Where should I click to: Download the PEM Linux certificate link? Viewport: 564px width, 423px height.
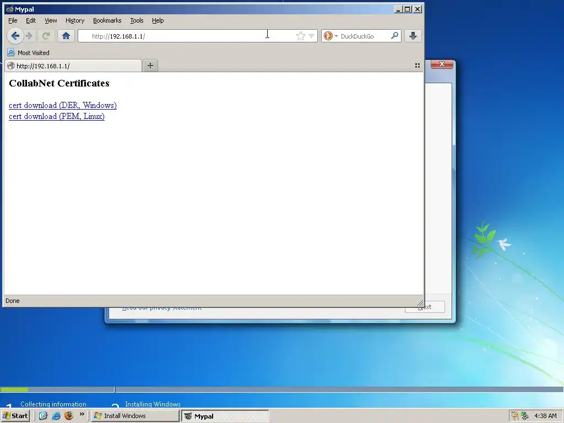coord(57,117)
